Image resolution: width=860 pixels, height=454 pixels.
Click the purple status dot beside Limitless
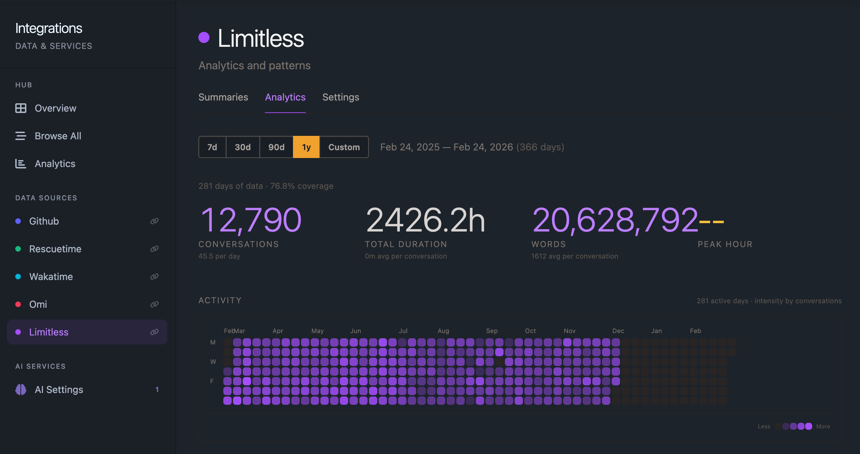tap(18, 332)
